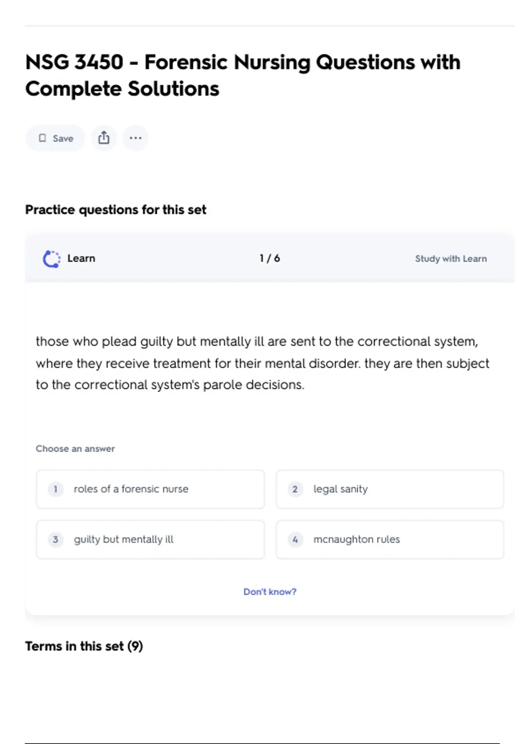The image size is (525, 744).
Task: Open 'Study with Learn' link
Action: pos(451,259)
